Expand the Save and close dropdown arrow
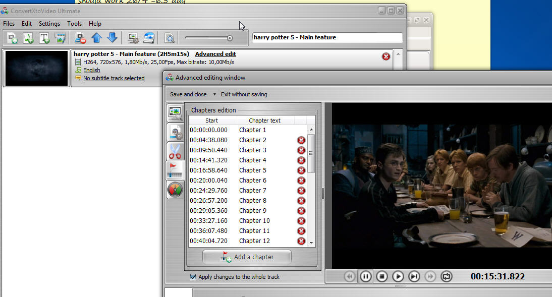Image resolution: width=552 pixels, height=297 pixels. coord(214,94)
